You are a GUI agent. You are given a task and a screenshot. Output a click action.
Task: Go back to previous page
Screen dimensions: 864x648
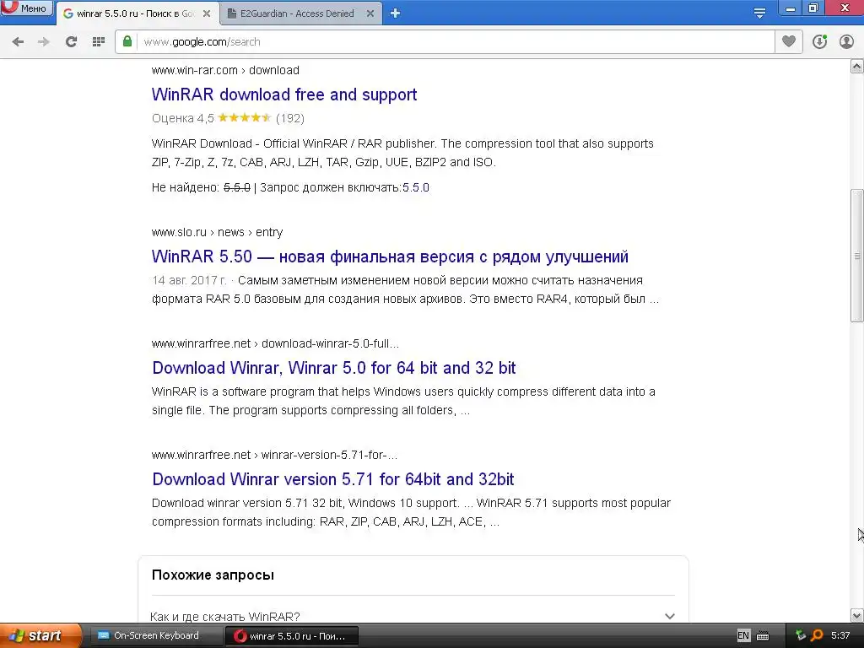coord(19,42)
